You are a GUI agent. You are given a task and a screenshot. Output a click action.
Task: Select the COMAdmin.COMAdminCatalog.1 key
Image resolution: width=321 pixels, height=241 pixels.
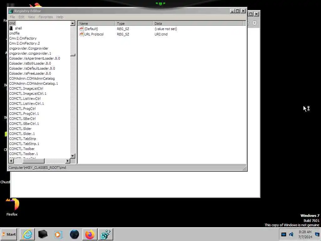click(33, 83)
